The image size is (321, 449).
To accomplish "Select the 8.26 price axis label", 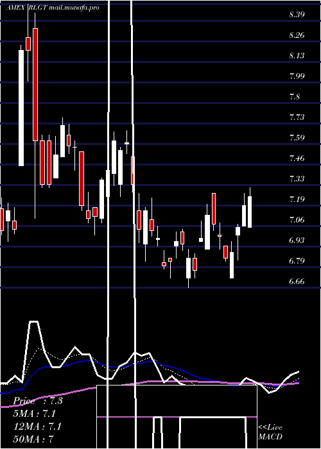I will click(x=297, y=35).
